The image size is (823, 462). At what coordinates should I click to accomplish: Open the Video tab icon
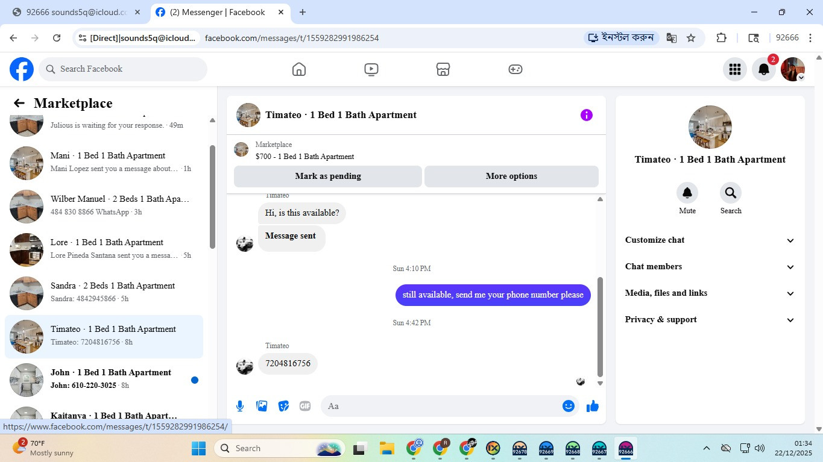pos(371,69)
